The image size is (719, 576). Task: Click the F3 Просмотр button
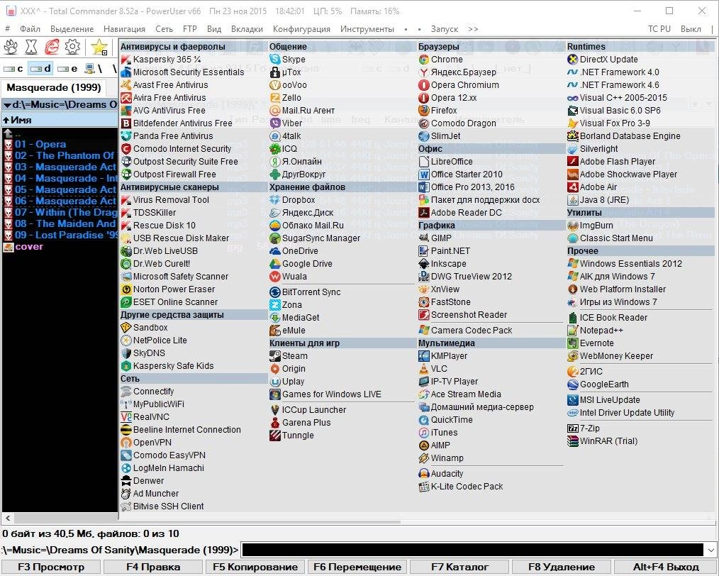click(51, 567)
